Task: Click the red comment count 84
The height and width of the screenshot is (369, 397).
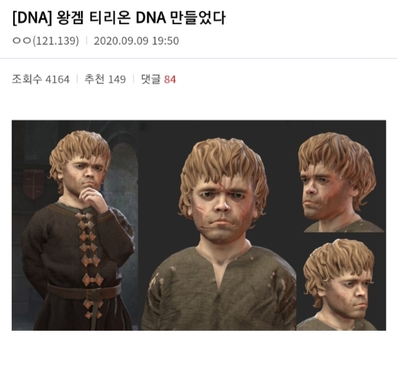Action: point(170,79)
